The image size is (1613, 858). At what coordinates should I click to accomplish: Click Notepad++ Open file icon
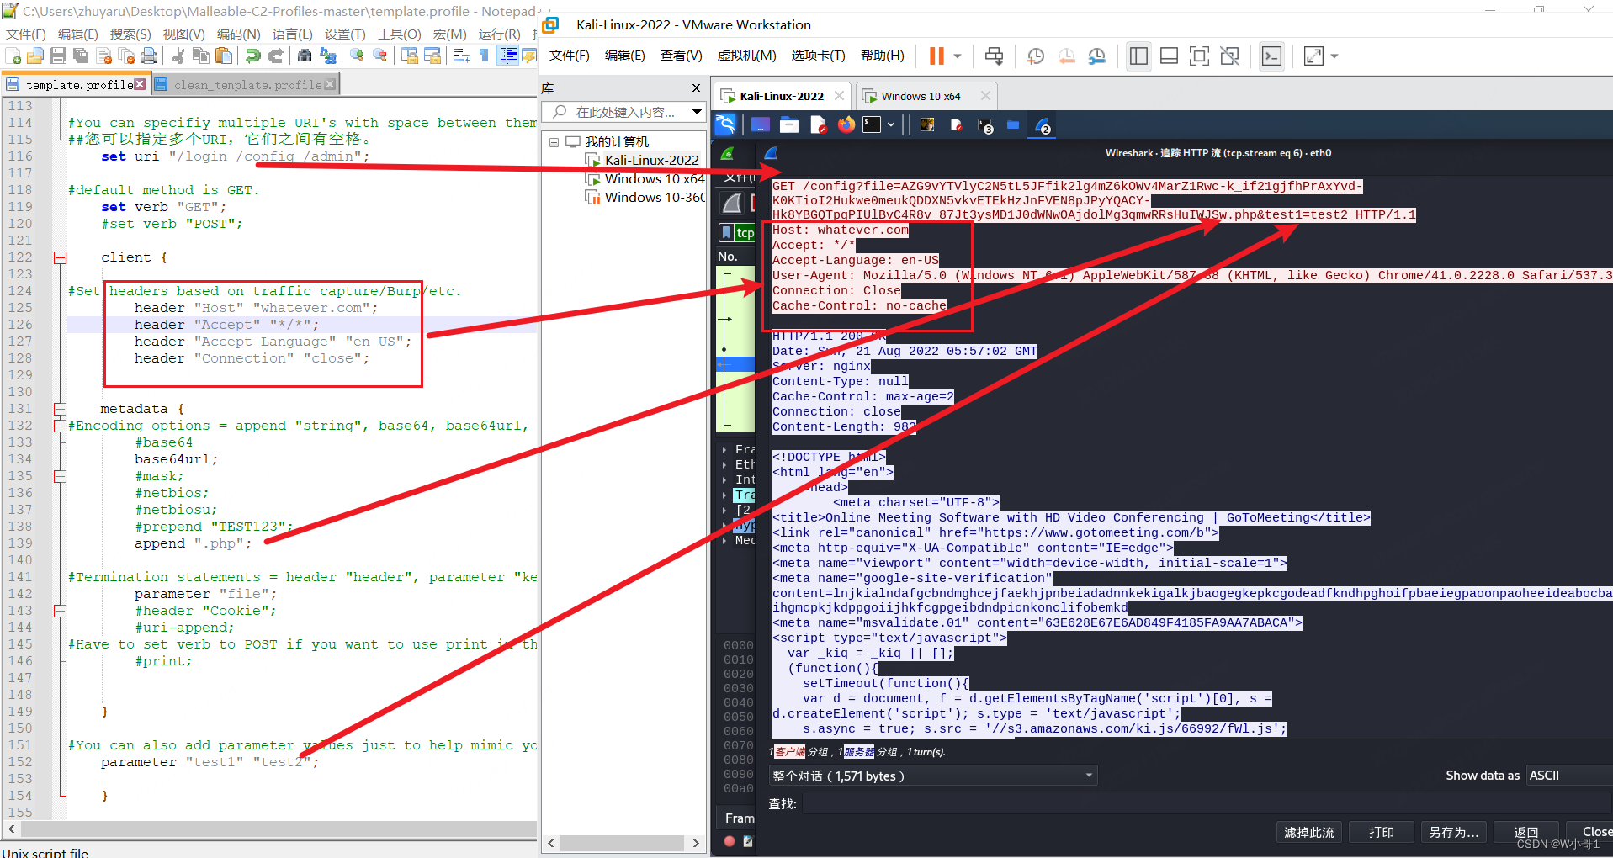(x=35, y=56)
